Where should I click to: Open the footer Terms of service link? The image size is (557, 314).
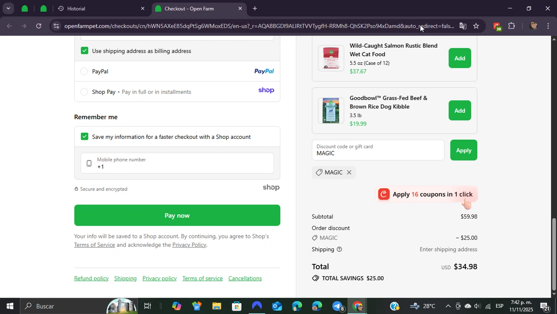(202, 278)
